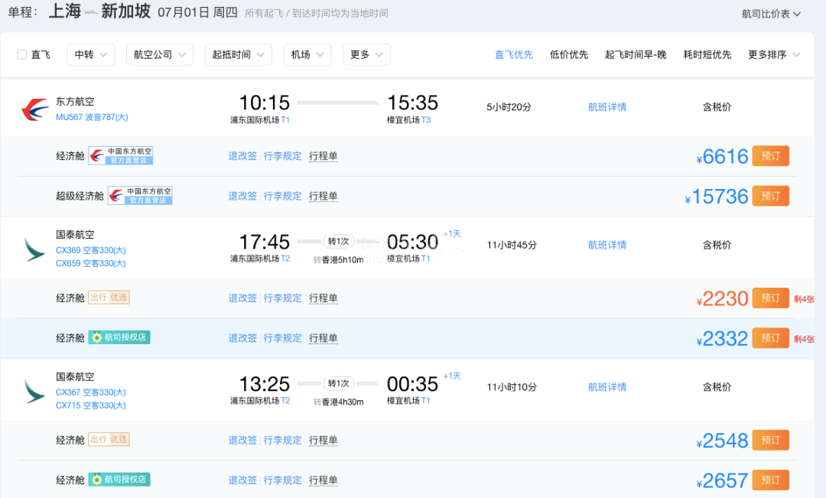This screenshot has width=826, height=498.
Task: Click China Eastern official store badge for premium economy
Action: click(x=139, y=196)
